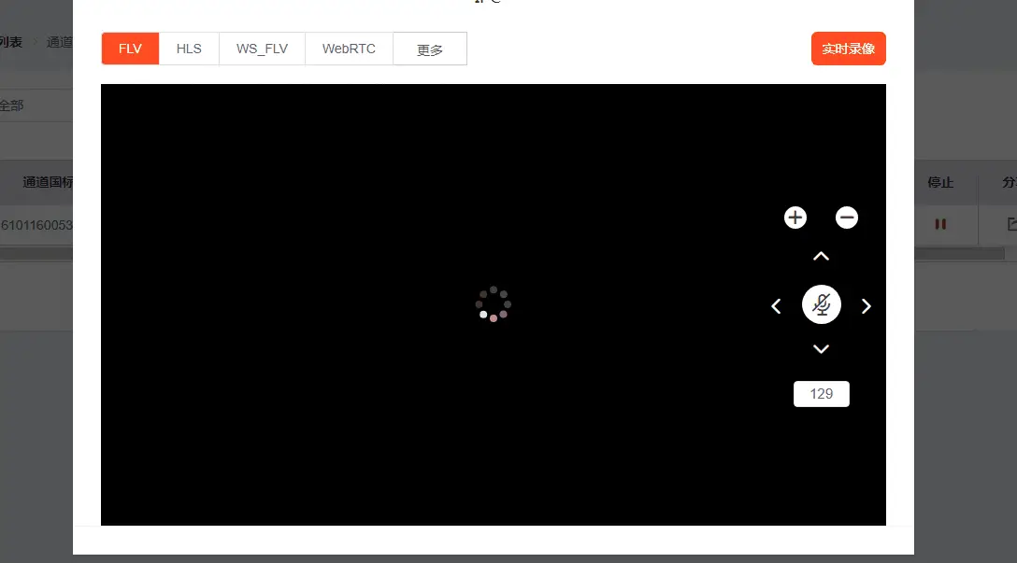The height and width of the screenshot is (563, 1017).
Task: Zoom in with the plus icon
Action: coord(795,218)
